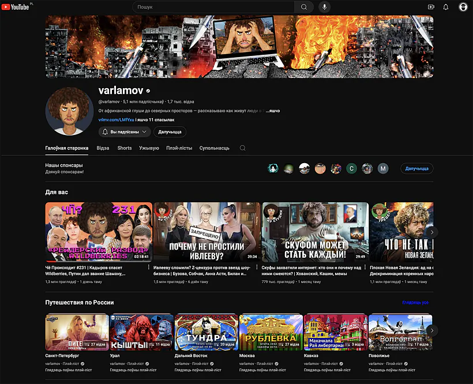Image resolution: width=473 pixels, height=384 pixels.
Task: Click the magnifier icon in the search bar
Action: click(304, 7)
